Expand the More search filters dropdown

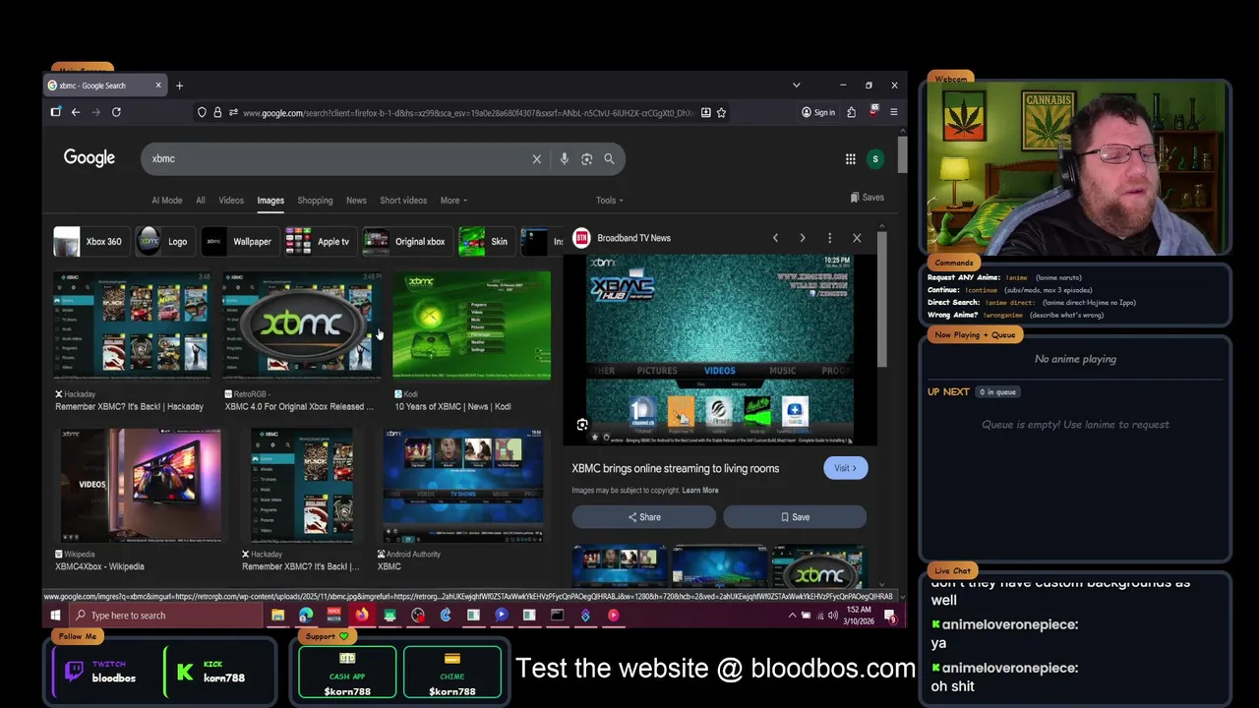(x=453, y=200)
